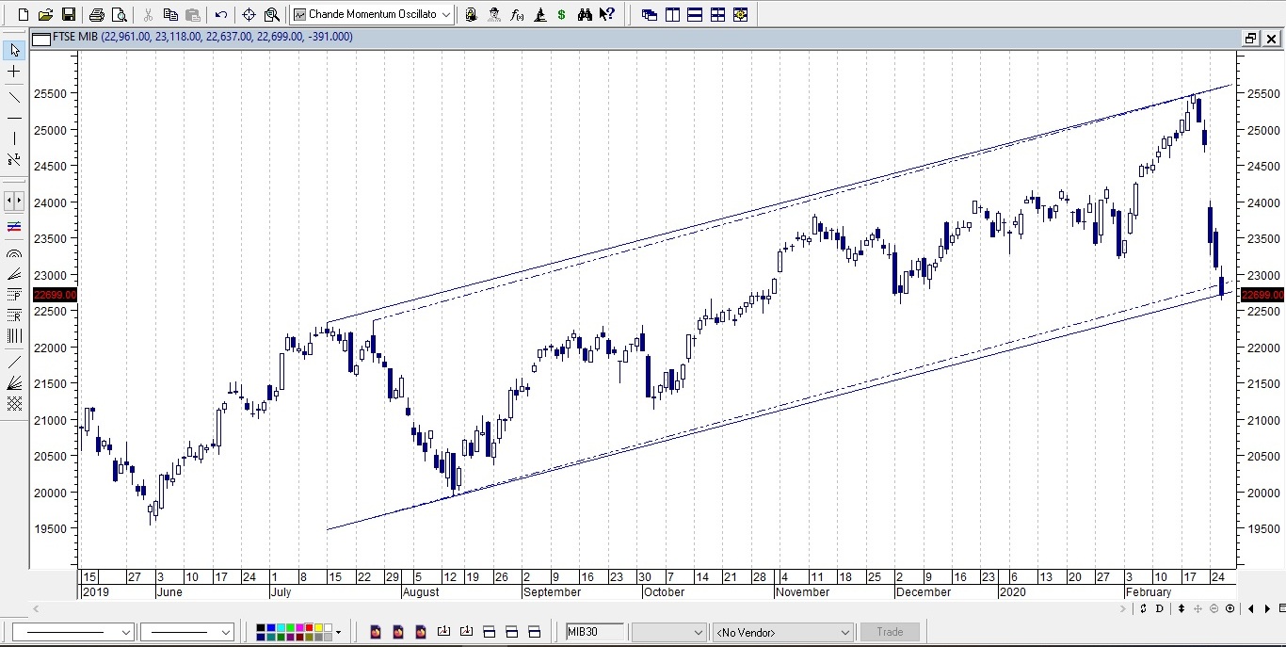Select the diagonal trendline tool

click(14, 96)
